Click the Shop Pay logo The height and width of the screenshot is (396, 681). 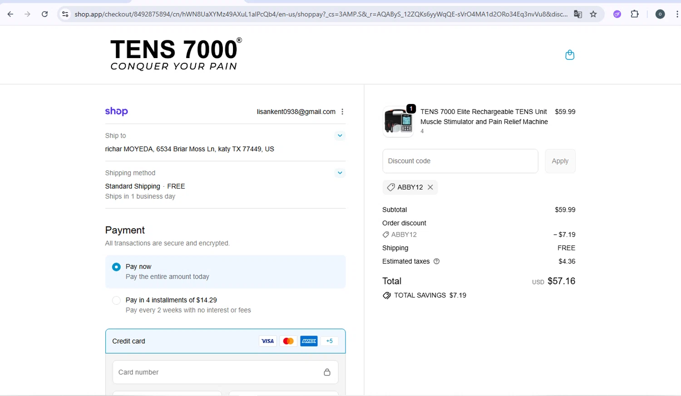pyautogui.click(x=117, y=111)
